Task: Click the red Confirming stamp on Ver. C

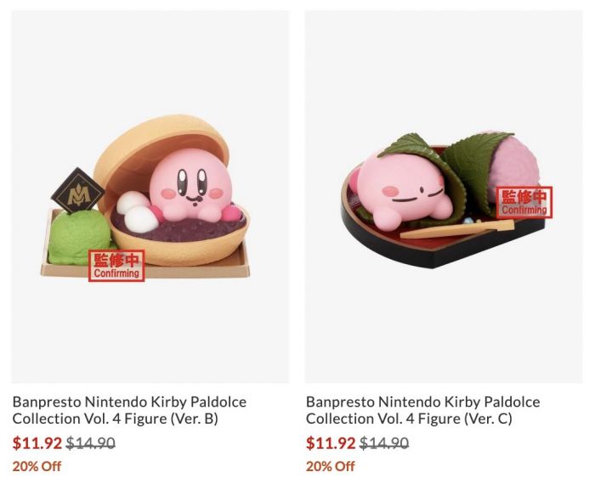Action: pyautogui.click(x=524, y=202)
